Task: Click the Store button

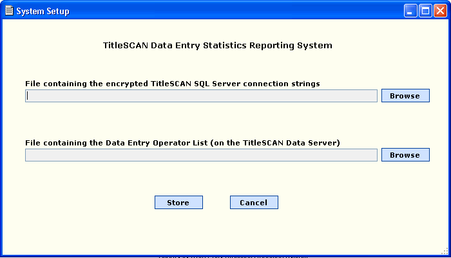Action: [x=178, y=203]
